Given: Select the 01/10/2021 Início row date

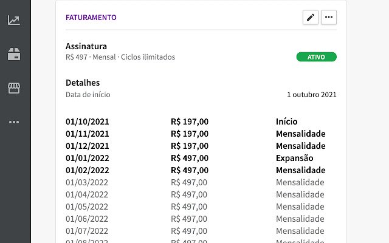Looking at the screenshot, I should 88,122.
